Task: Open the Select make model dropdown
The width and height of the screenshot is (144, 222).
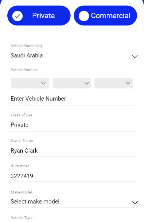Action: [x=73, y=202]
